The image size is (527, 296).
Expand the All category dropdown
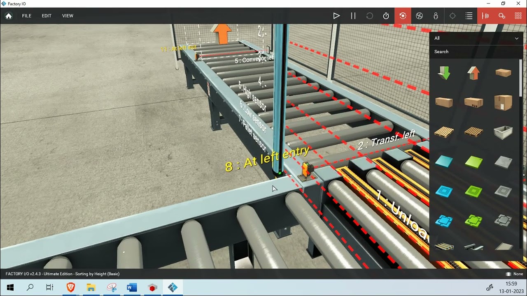coord(476,38)
